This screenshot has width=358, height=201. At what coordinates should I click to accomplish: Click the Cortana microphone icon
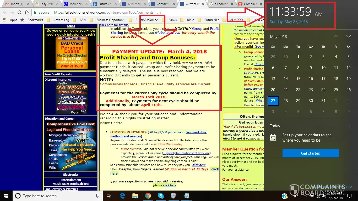[97, 196]
